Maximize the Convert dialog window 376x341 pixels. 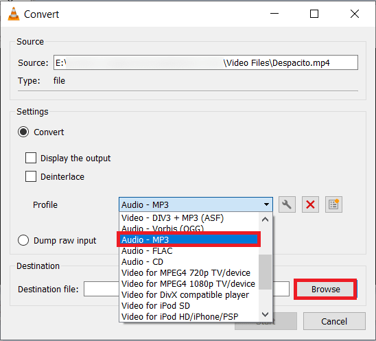click(314, 14)
